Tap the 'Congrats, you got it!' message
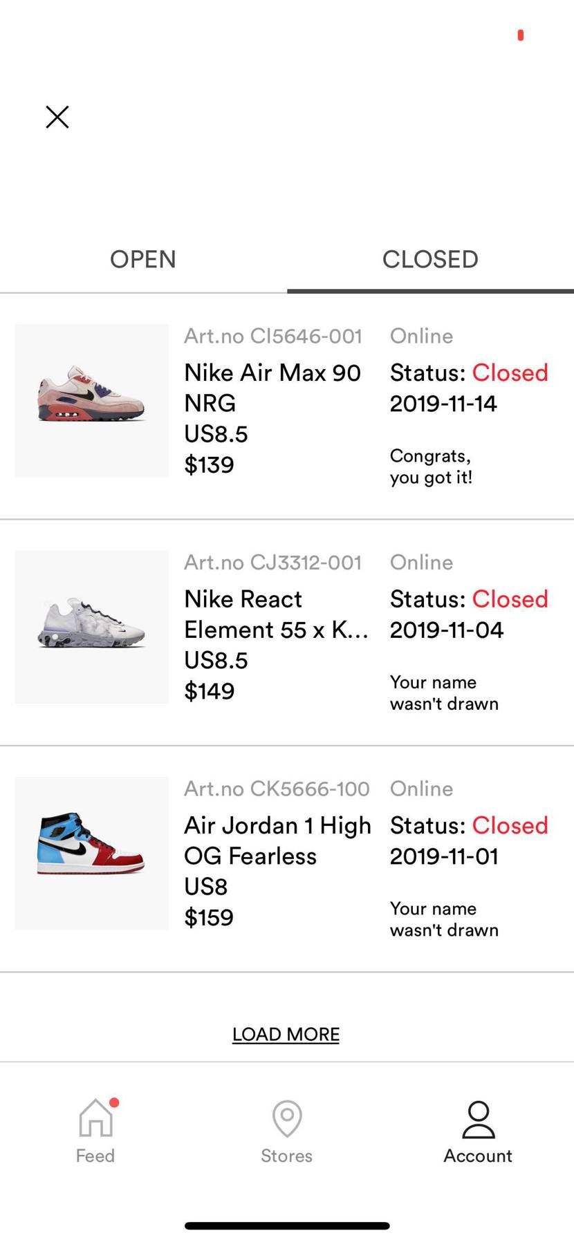Image resolution: width=574 pixels, height=1242 pixels. (431, 467)
